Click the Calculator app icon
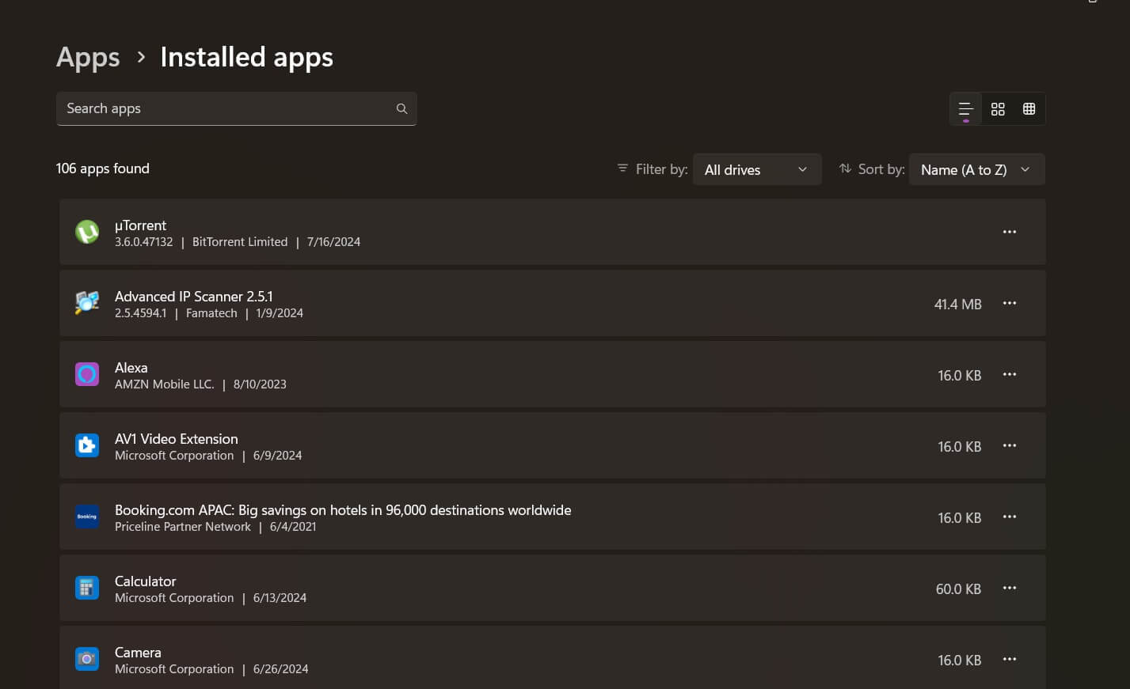This screenshot has height=689, width=1130. click(x=87, y=587)
